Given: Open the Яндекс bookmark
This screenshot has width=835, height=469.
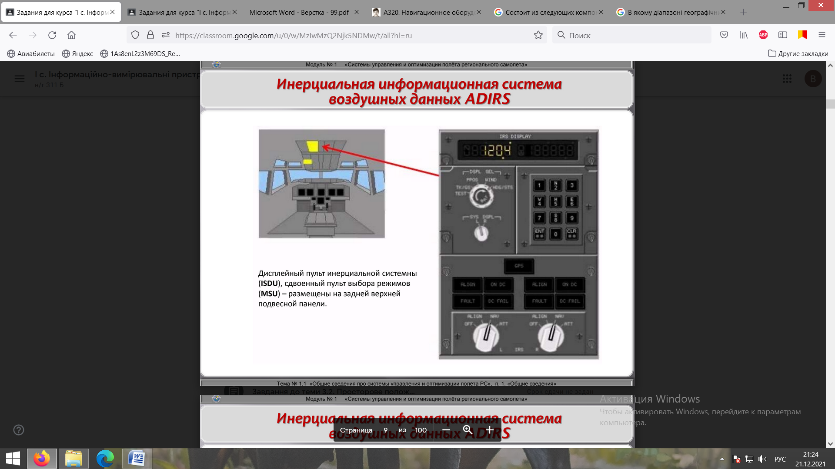Looking at the screenshot, I should click(77, 53).
